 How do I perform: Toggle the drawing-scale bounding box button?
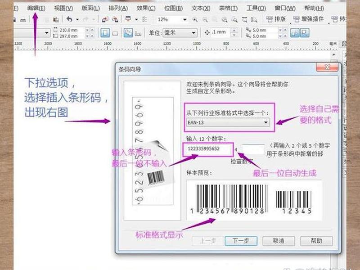pyautogui.click(x=305, y=33)
